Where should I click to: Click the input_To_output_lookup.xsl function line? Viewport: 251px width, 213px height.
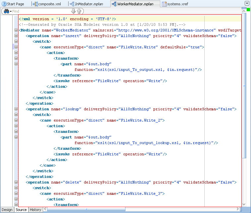[146, 143]
